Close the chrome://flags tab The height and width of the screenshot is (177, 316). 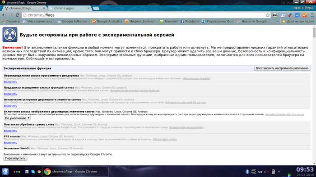coord(44,8)
